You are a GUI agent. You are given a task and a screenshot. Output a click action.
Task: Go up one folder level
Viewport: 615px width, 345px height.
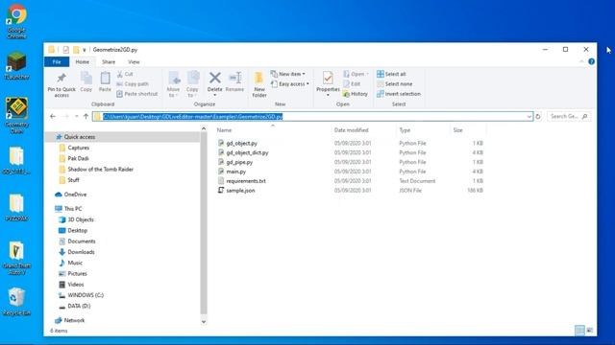(x=86, y=116)
